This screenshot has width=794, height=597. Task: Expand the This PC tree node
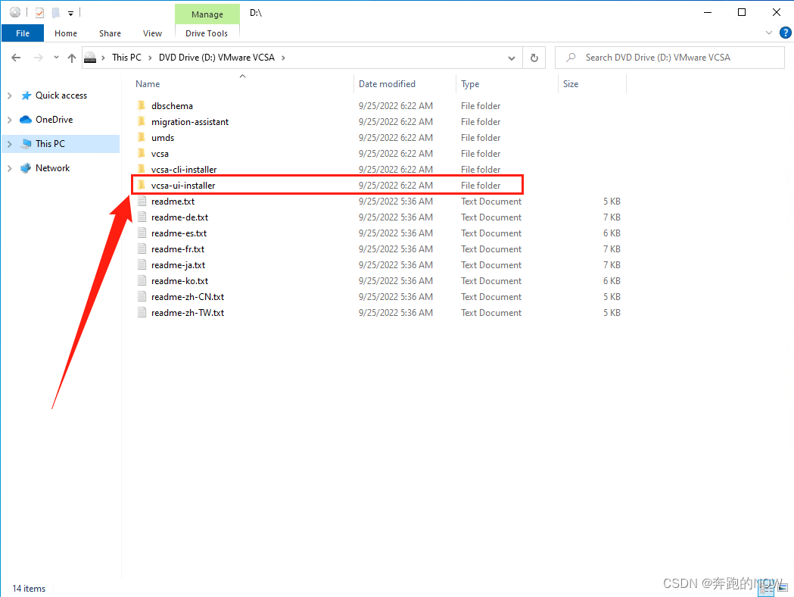(x=10, y=144)
